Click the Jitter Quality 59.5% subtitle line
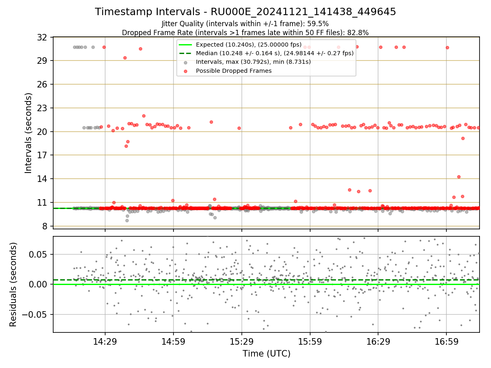This screenshot has height=368, width=491. click(245, 24)
